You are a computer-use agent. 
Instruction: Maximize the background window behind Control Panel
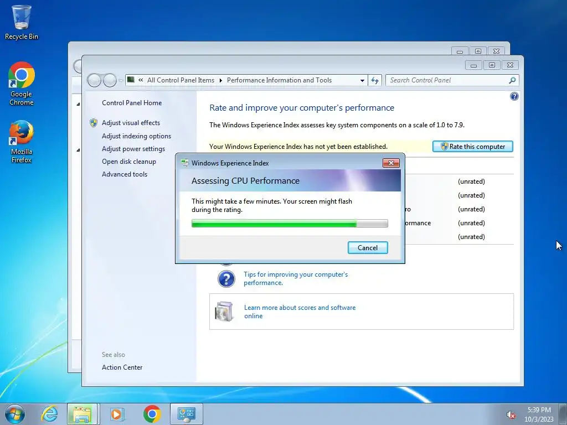point(478,51)
